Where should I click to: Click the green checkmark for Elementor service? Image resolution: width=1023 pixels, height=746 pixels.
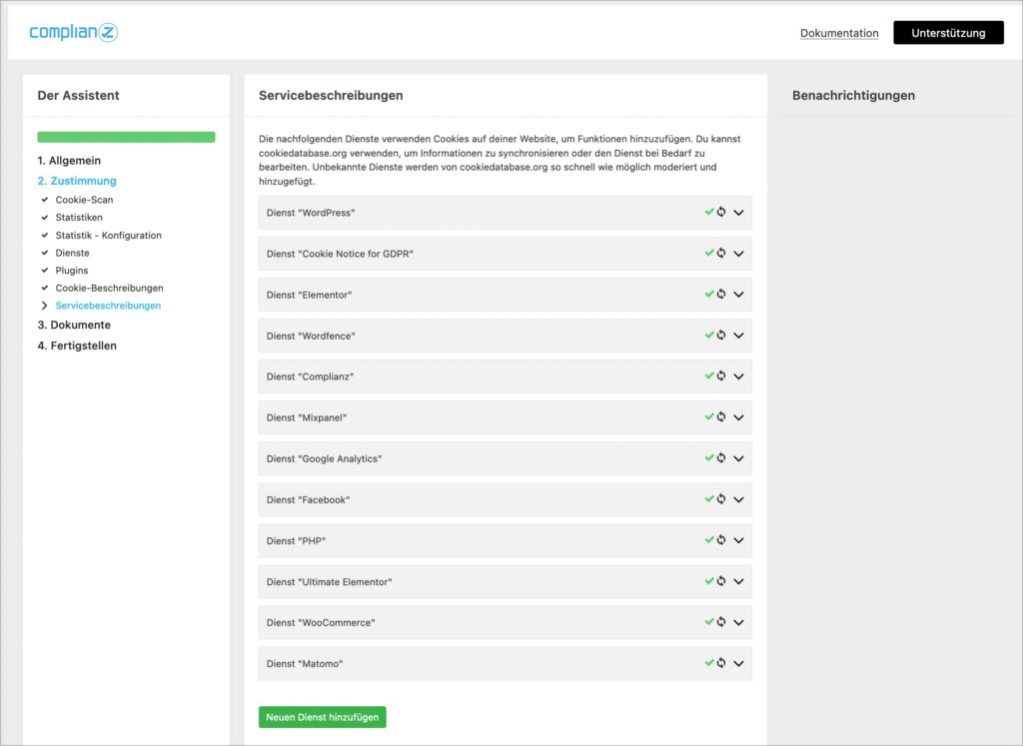pos(709,294)
